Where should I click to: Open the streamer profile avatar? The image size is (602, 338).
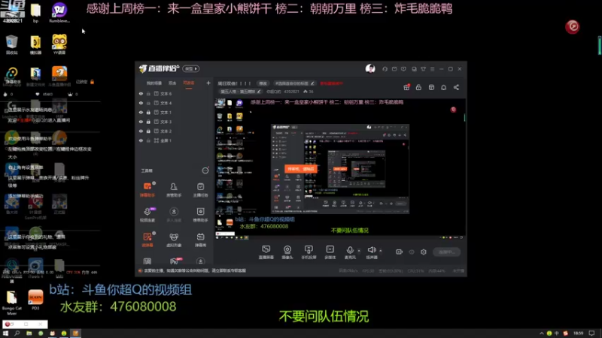[x=370, y=68]
